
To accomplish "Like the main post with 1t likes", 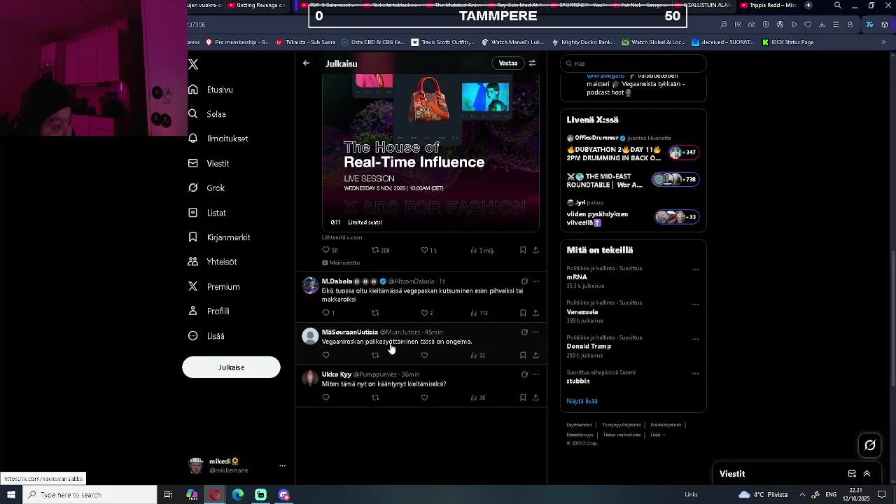I will click(x=428, y=250).
